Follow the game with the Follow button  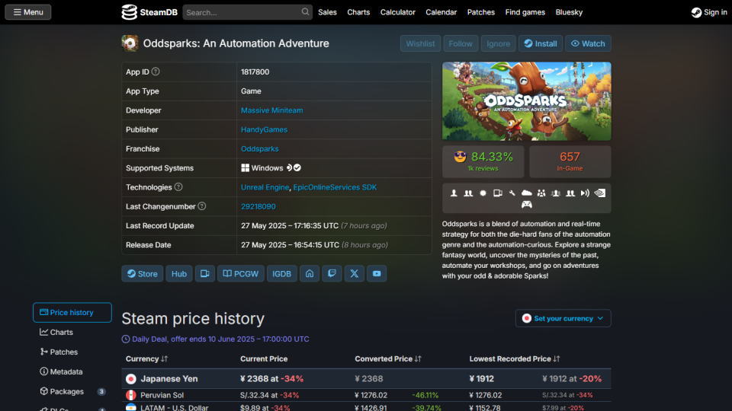click(x=461, y=43)
